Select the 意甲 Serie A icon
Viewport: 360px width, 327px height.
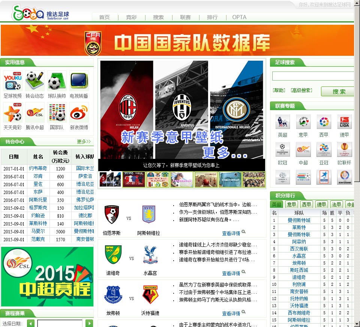[303, 122]
